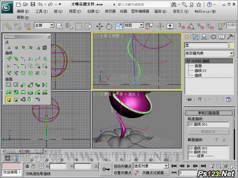
Task: Click the 替换轨道 button
Action: (x=208, y=131)
